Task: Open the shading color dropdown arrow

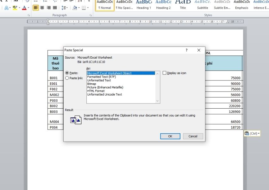Action: (79, 8)
